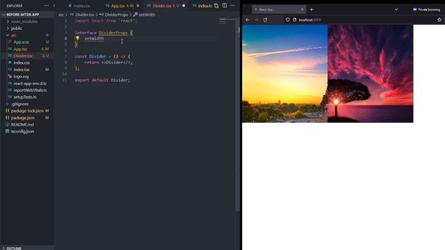Open compare changes icon in editor toolbar
This screenshot has width=445, height=250.
pos(216,6)
